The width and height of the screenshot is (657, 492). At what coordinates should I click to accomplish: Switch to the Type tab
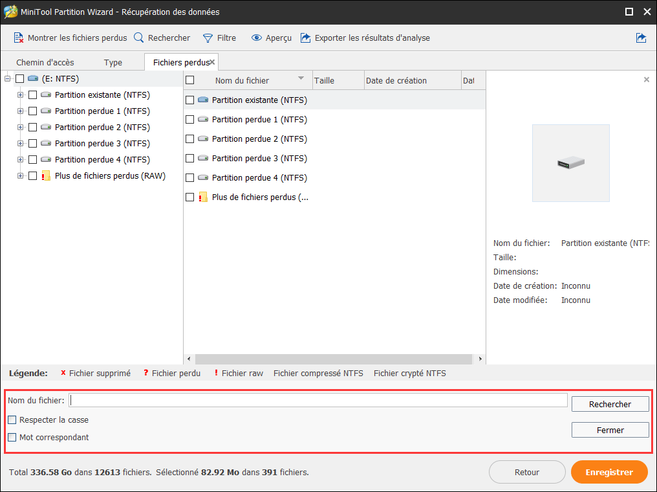(x=113, y=63)
